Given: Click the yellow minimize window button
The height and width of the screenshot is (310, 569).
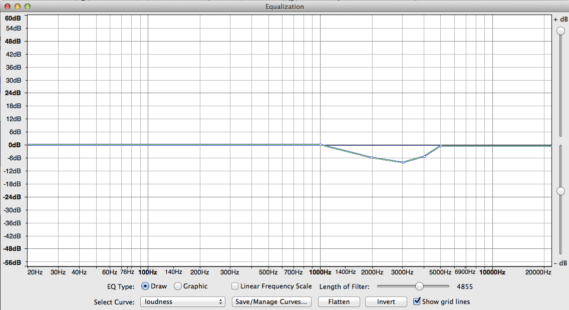Looking at the screenshot, I should pyautogui.click(x=18, y=7).
